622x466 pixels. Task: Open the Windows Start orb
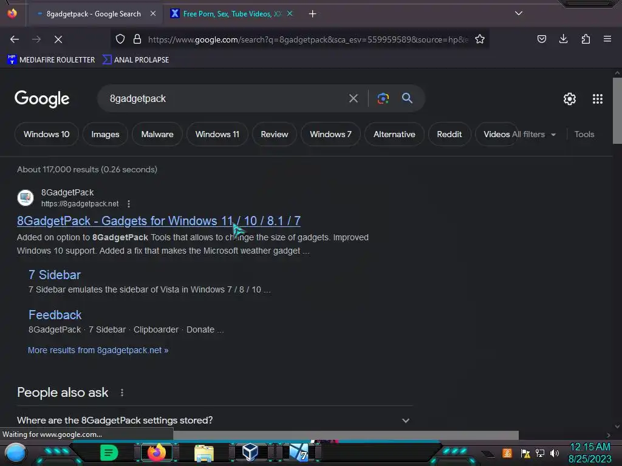[x=15, y=453]
